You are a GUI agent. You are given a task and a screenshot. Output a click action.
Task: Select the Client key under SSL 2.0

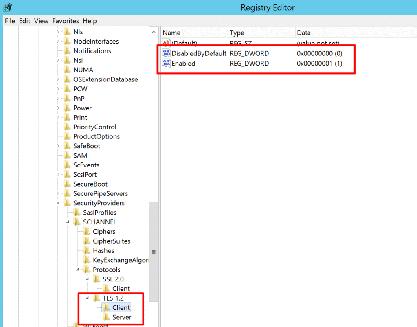121,289
